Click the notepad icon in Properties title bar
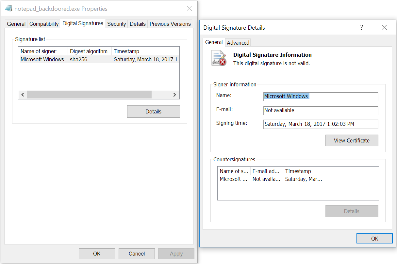 pyautogui.click(x=9, y=8)
